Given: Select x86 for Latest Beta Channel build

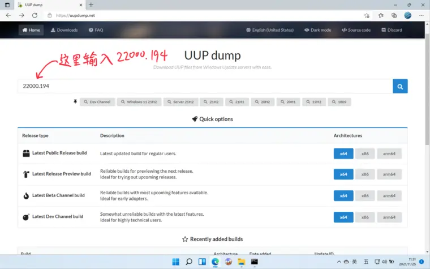Looking at the screenshot, I should [365, 196].
